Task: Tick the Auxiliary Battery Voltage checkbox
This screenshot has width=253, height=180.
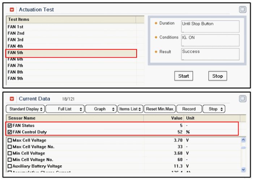Action: point(10,166)
